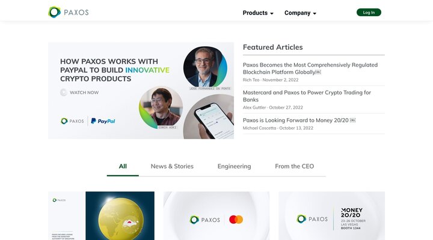Show From the CEO posts
Image resolution: width=433 pixels, height=240 pixels.
click(x=294, y=166)
